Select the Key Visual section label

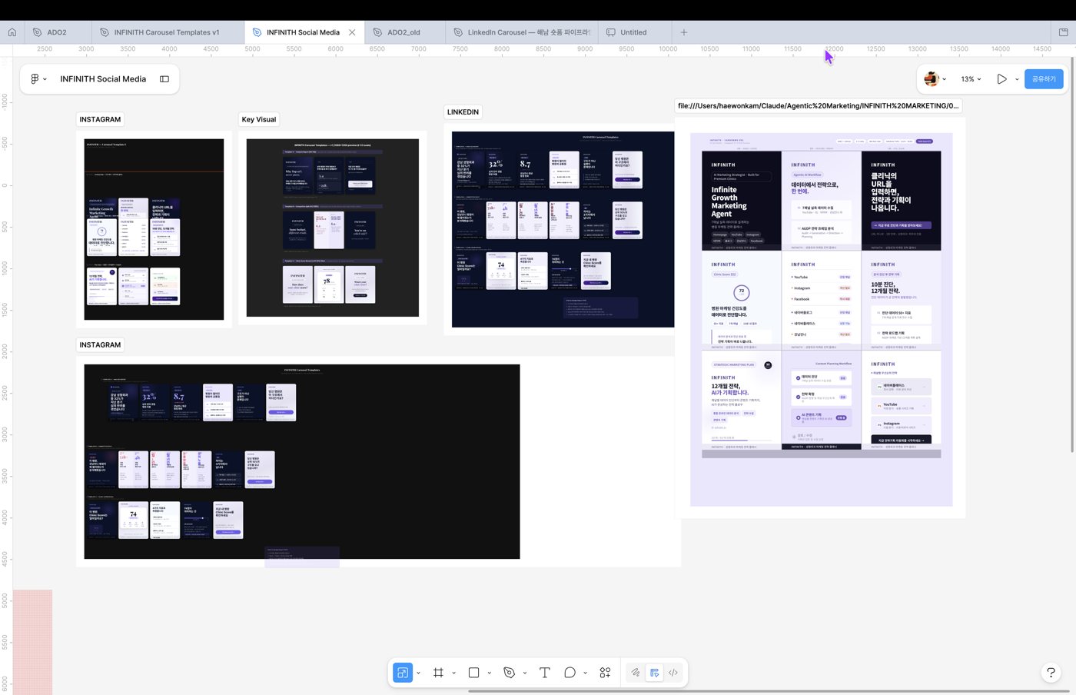tap(259, 119)
